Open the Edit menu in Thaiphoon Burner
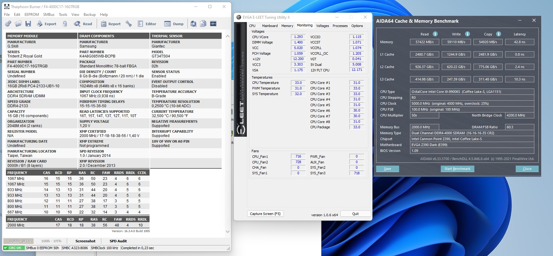 coord(17,15)
